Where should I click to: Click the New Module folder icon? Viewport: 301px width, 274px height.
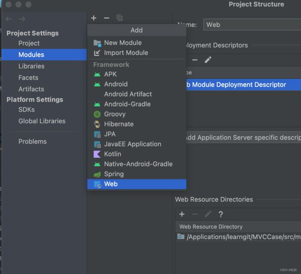(97, 43)
